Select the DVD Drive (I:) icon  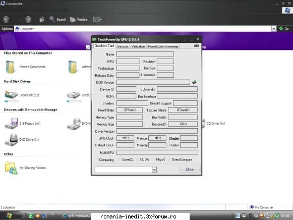(x=11, y=139)
